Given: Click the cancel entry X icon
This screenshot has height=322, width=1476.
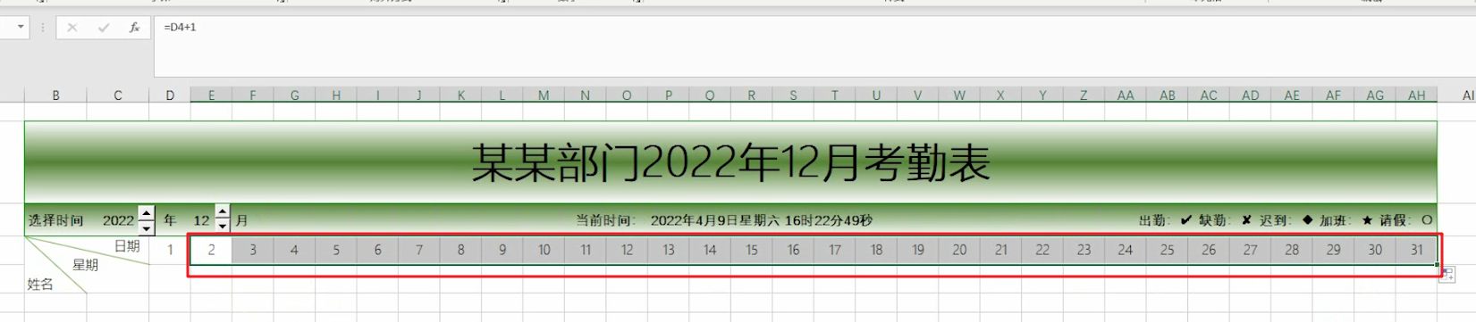Looking at the screenshot, I should click(x=72, y=28).
